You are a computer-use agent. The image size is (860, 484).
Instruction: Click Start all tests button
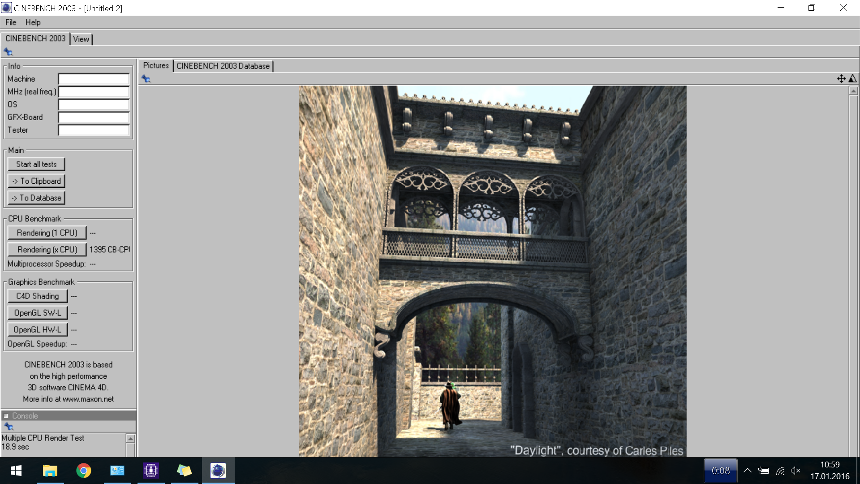36,164
